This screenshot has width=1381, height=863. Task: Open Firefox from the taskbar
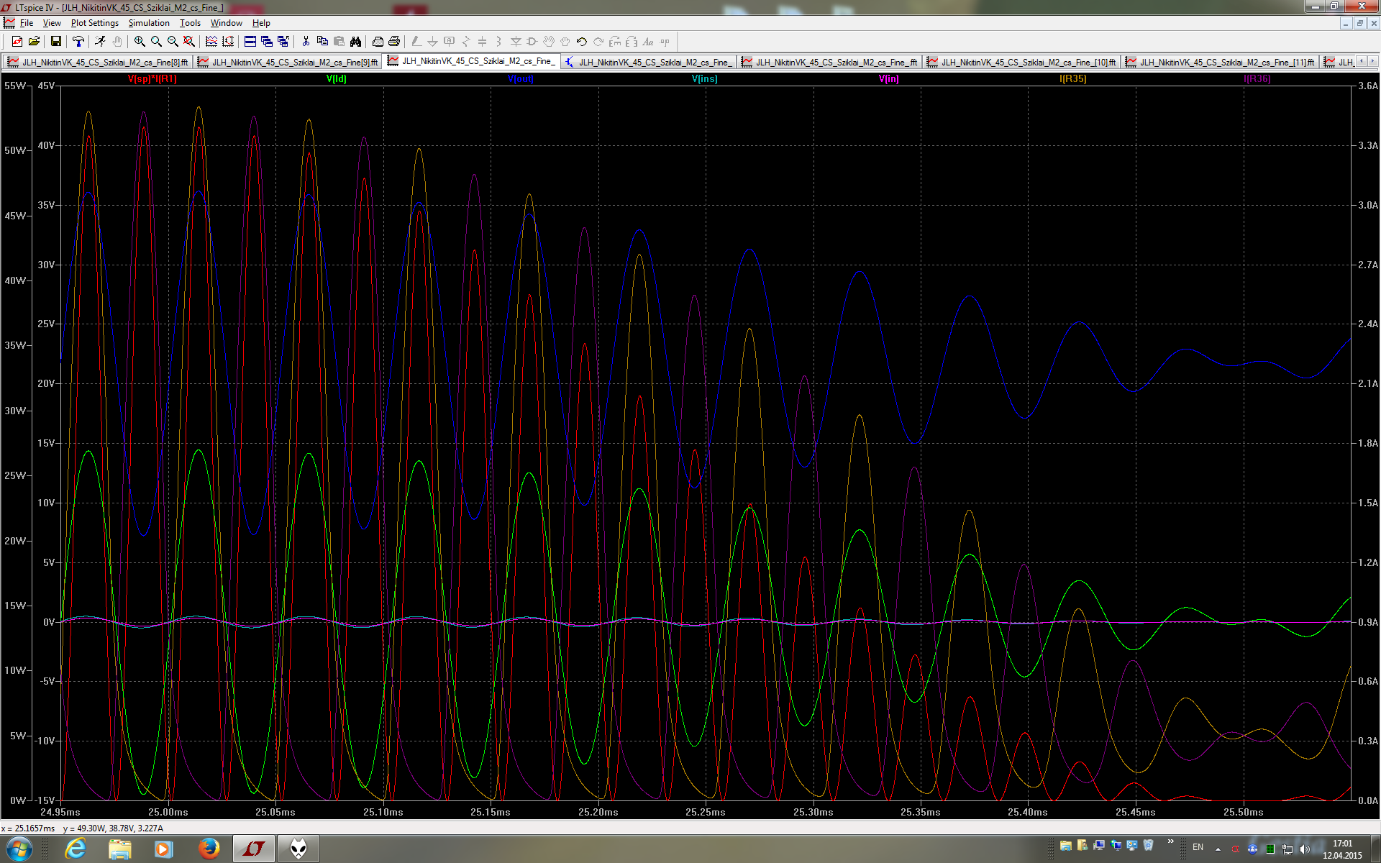coord(209,849)
